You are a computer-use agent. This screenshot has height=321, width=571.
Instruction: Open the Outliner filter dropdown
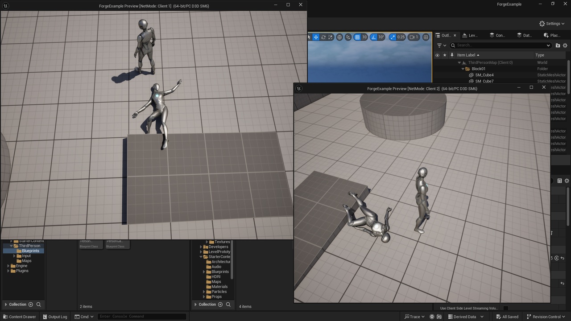click(442, 45)
